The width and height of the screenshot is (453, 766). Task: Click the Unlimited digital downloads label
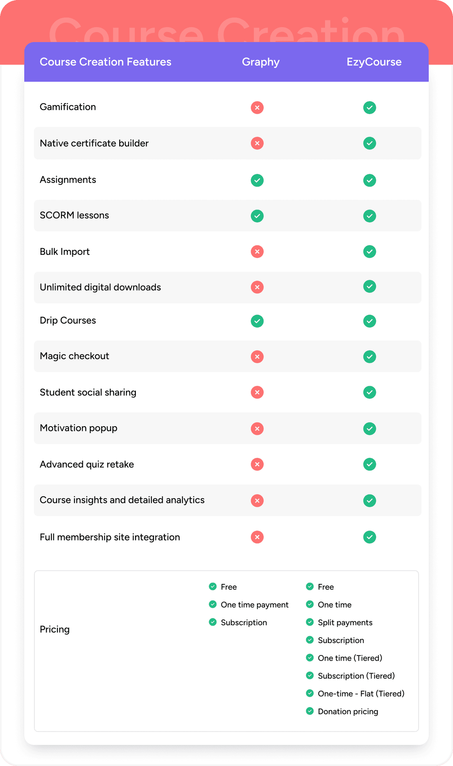point(100,287)
